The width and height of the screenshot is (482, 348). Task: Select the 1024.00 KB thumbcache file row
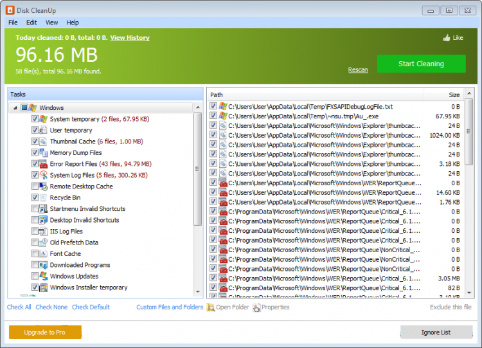[335, 135]
